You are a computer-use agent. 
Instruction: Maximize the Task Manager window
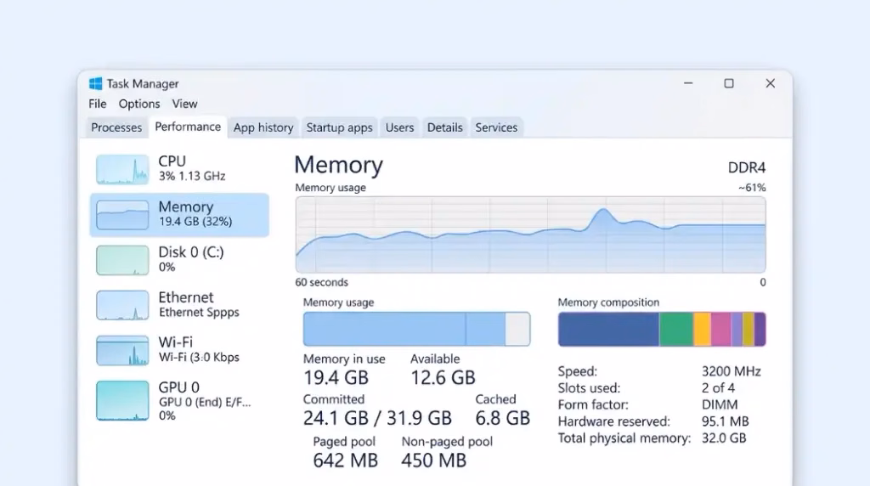click(728, 83)
